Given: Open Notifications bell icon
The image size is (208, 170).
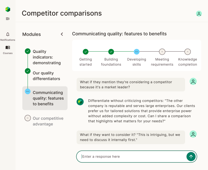Looking at the screenshot, I should (8, 34).
